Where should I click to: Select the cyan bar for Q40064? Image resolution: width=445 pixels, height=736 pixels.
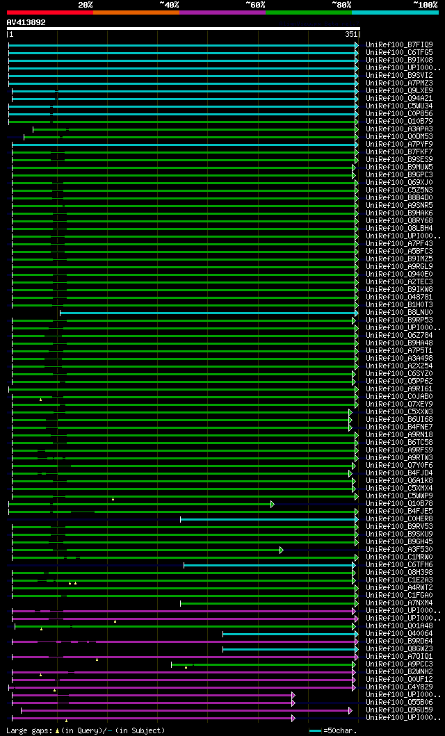click(x=290, y=634)
